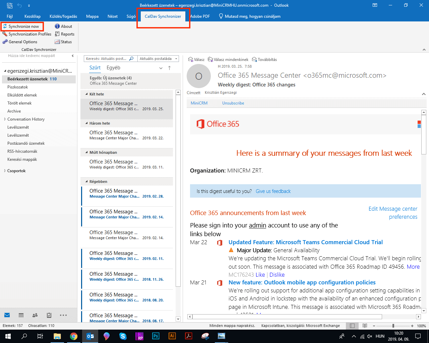
Task: Switch to the Küldés/fogadás tab
Action: click(x=63, y=16)
